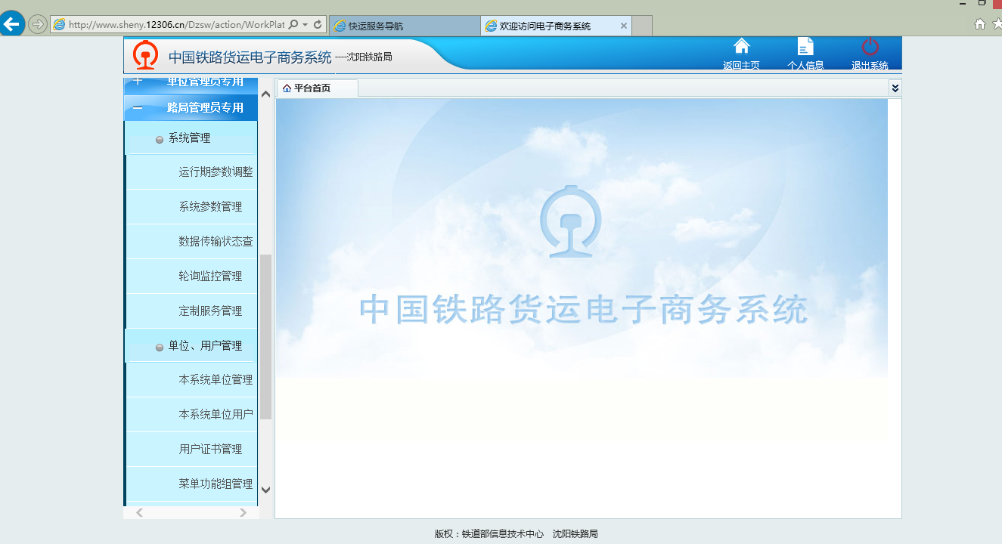1002x544 pixels.
Task: Click the sidebar scroll up arrow
Action: [x=265, y=94]
